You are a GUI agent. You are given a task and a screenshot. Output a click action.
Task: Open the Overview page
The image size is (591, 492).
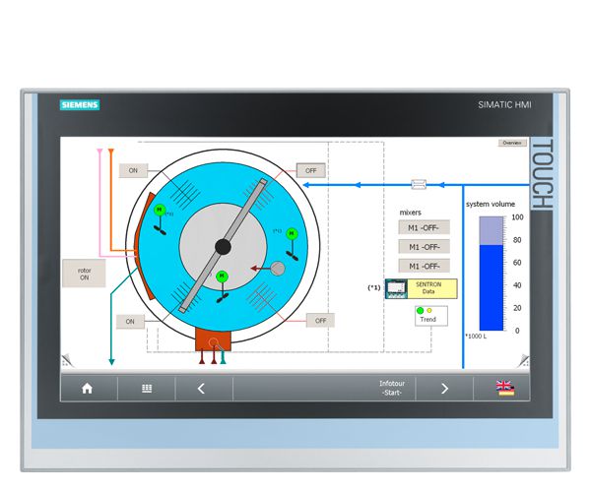click(x=512, y=143)
